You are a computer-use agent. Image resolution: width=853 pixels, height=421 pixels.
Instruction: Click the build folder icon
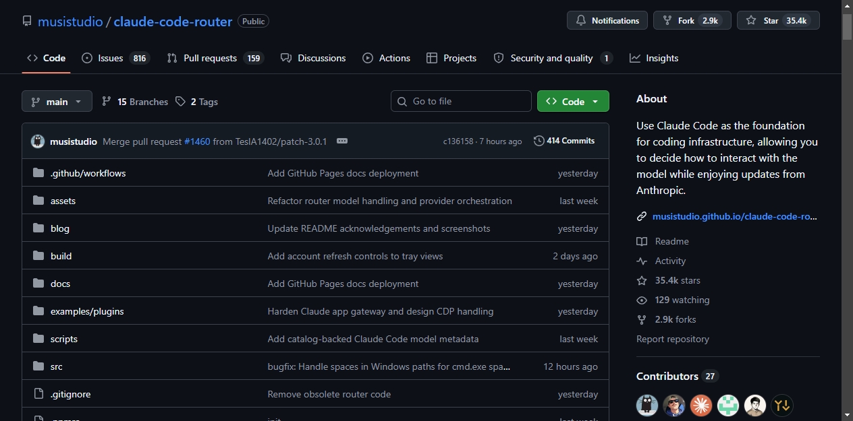pyautogui.click(x=38, y=256)
